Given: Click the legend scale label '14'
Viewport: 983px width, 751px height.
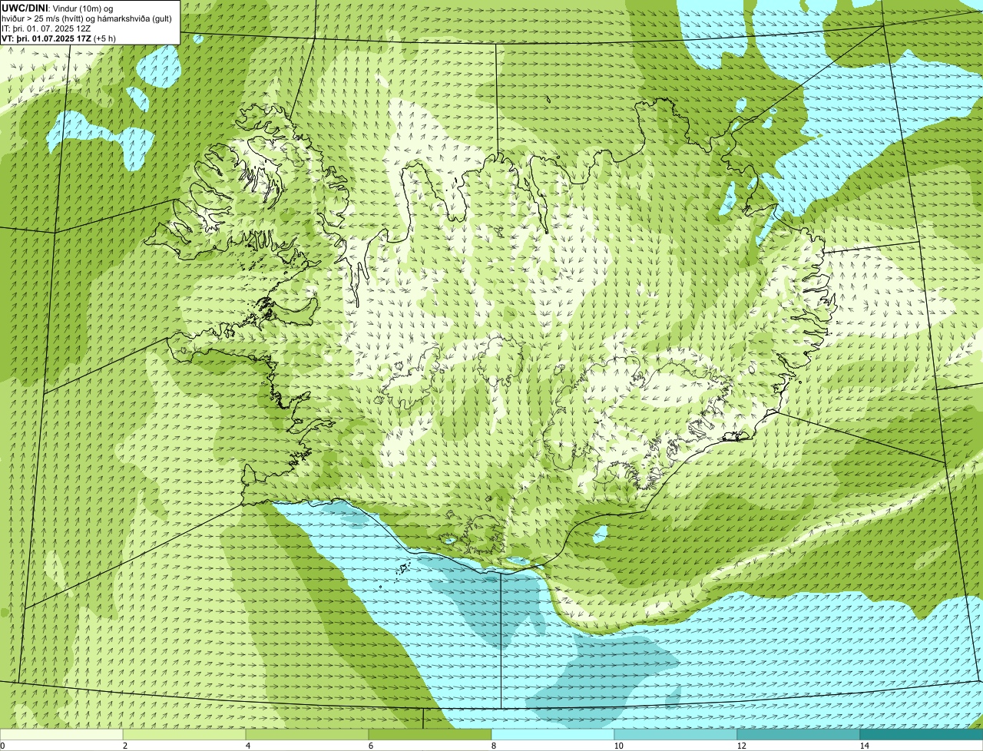Looking at the screenshot, I should pos(864,746).
